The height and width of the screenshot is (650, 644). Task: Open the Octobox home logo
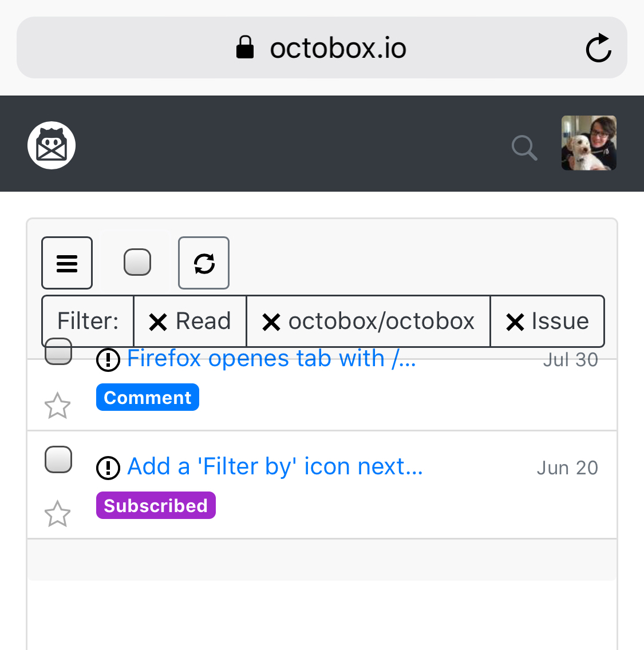[51, 145]
